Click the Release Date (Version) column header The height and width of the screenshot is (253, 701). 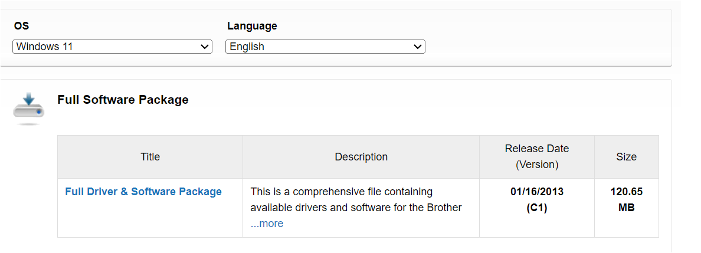[537, 157]
